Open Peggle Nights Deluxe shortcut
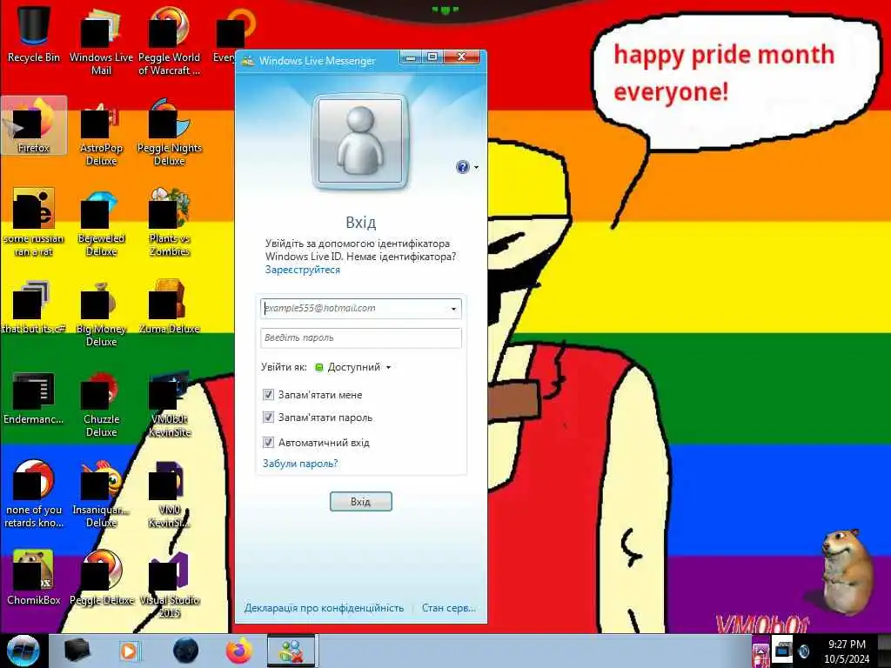Viewport: 891px width, 668px height. [x=169, y=132]
